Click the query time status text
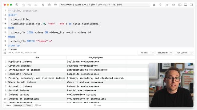This screenshot has width=197, height=110. pos(38,105)
